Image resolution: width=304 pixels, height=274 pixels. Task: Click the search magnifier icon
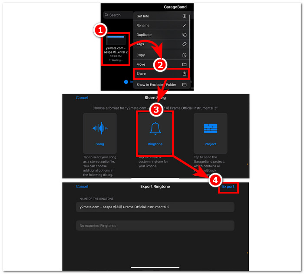pos(106,15)
